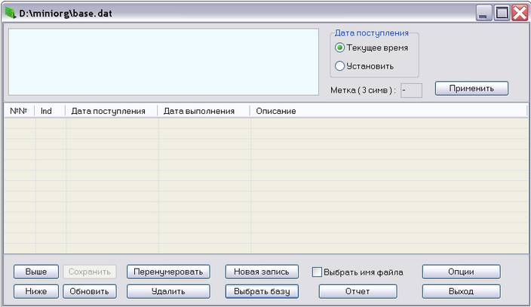Click the "Применить" button
This screenshot has width=531, height=307.
tap(471, 88)
